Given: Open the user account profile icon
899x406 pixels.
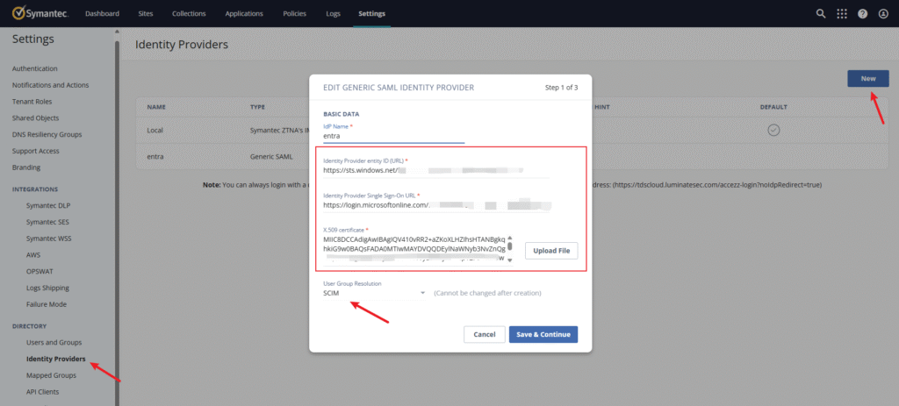Looking at the screenshot, I should click(882, 14).
